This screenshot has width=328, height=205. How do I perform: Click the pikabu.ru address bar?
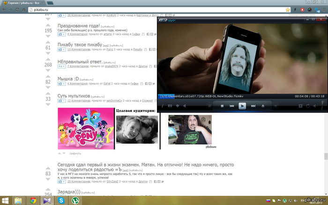click(141, 9)
